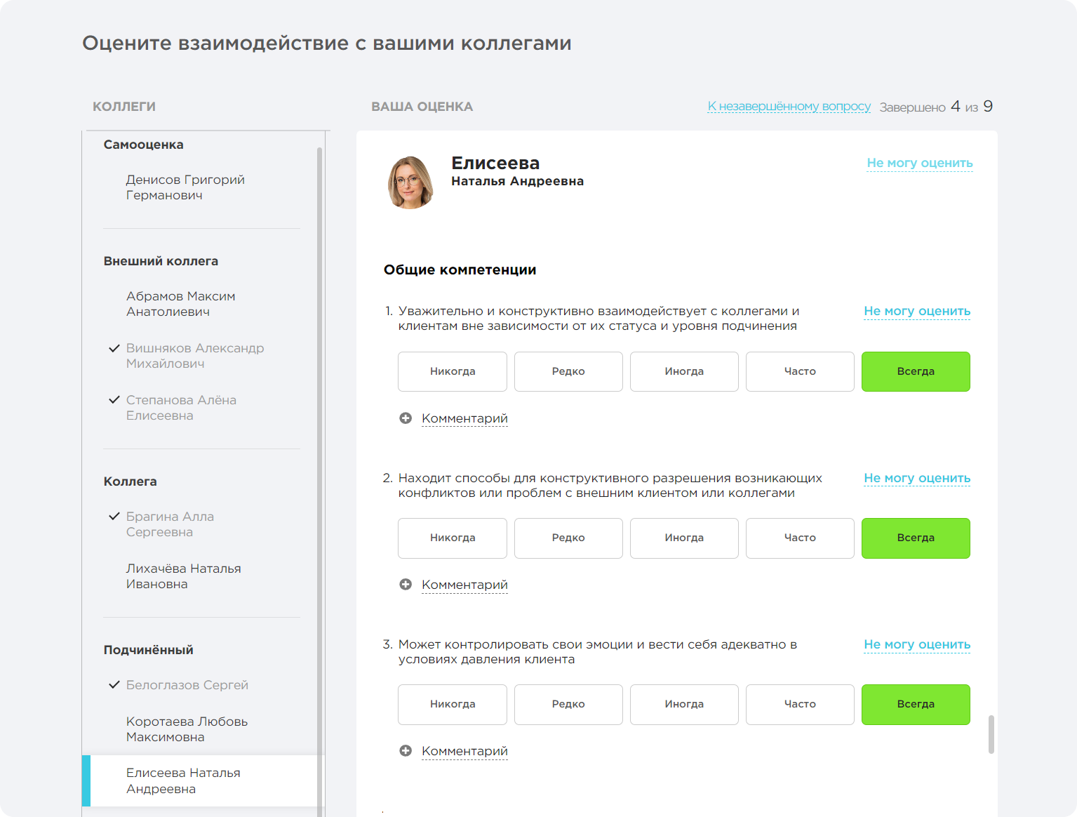Click the checkmark beside Брагина Алла Сергеевна

point(114,516)
